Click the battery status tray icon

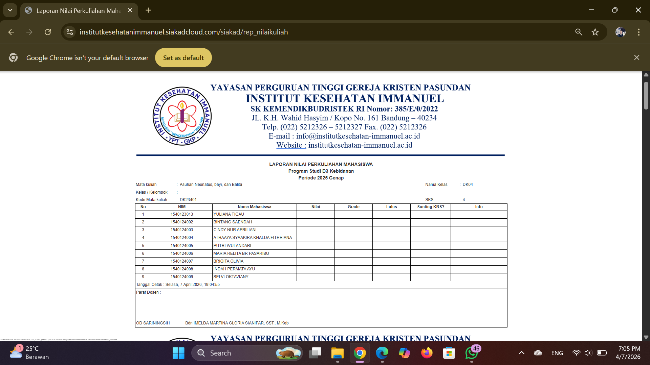[602, 353]
